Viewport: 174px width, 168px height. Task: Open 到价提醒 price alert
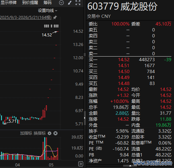(x=30, y=3)
